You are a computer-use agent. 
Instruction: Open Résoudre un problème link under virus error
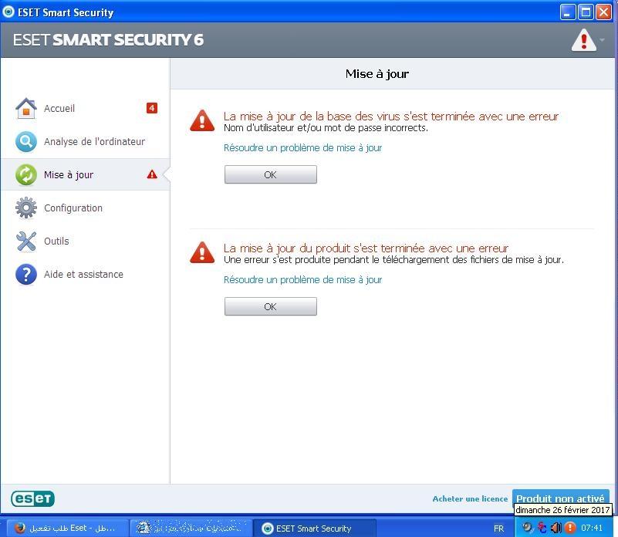point(302,148)
